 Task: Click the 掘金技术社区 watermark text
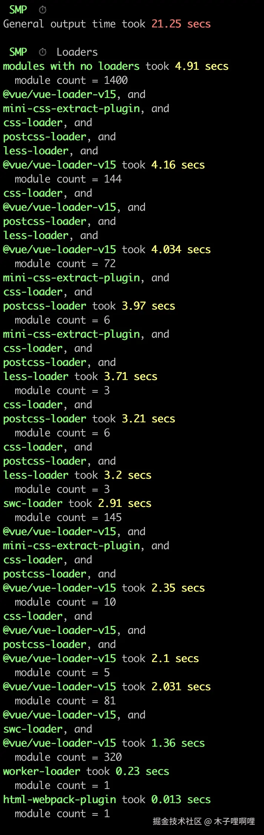[177, 821]
